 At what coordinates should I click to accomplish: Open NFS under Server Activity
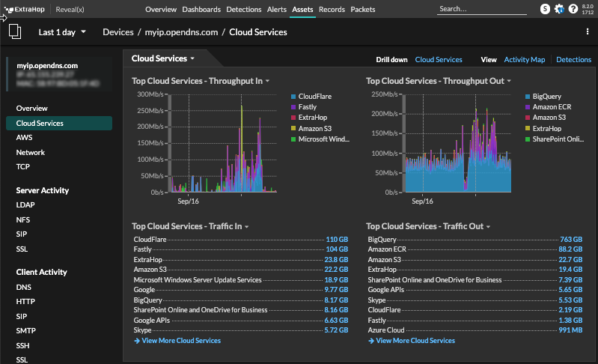pos(23,219)
